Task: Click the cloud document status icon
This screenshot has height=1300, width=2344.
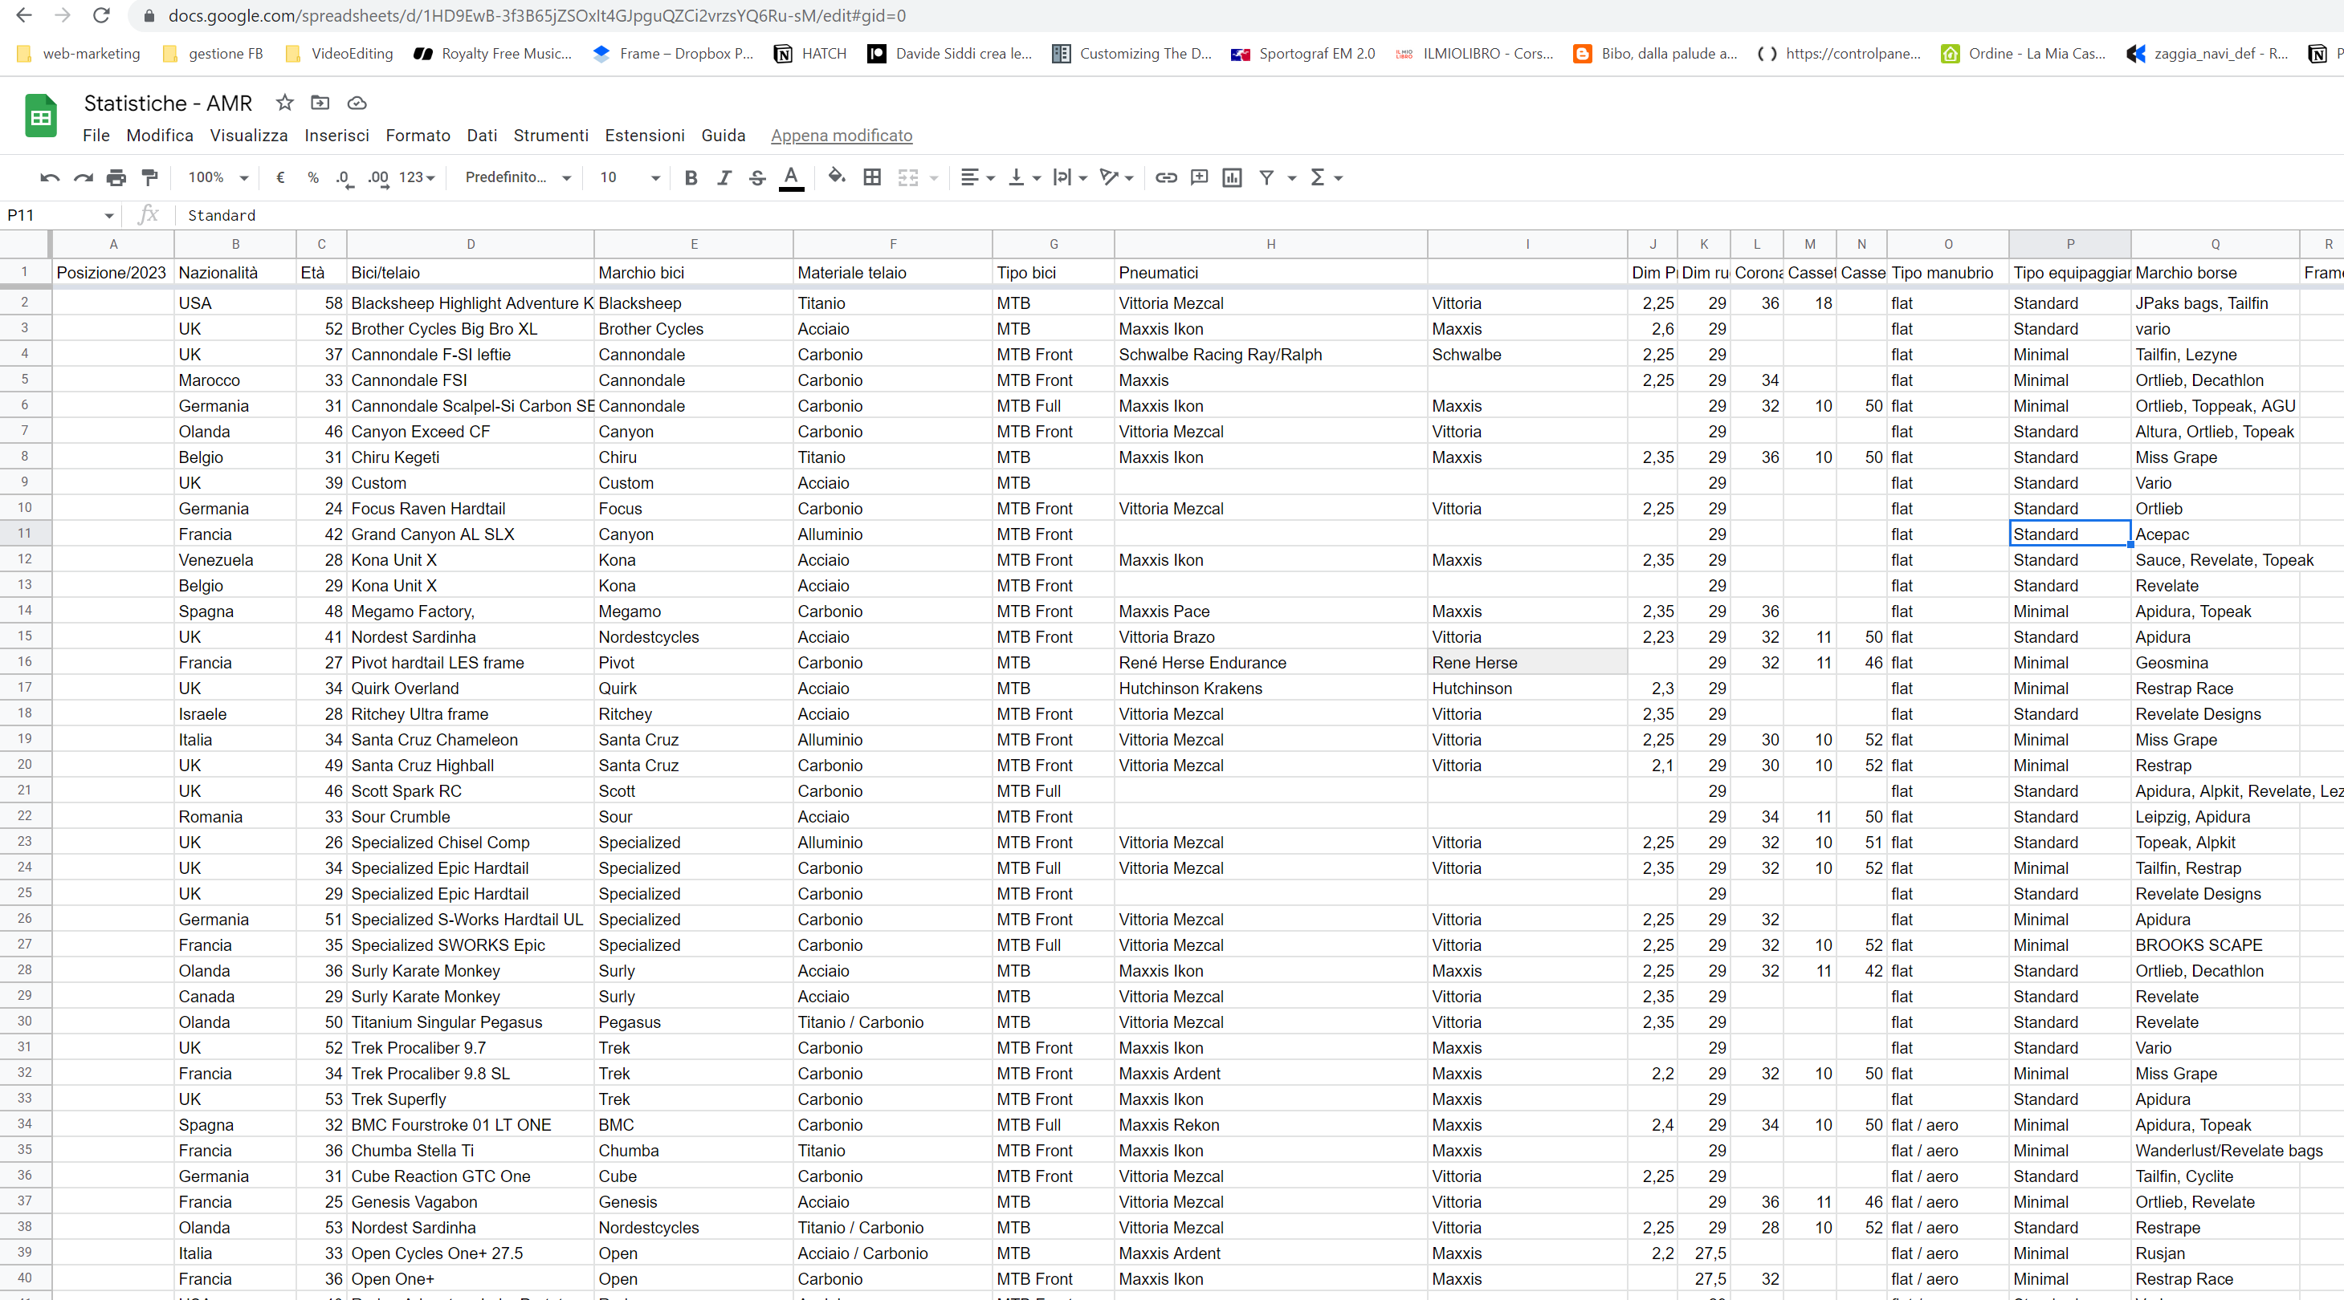Action: pos(357,103)
